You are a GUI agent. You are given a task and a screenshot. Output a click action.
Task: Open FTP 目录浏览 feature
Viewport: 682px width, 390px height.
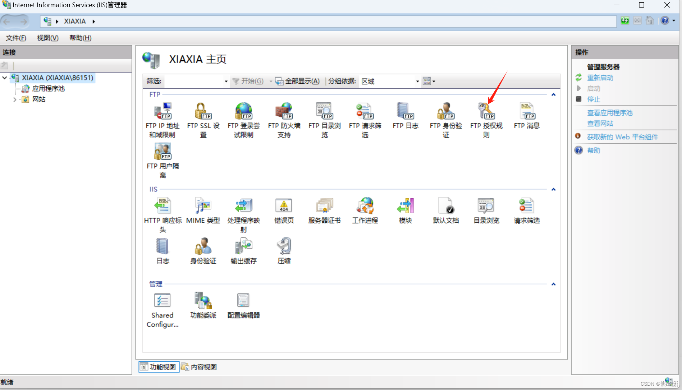(x=324, y=120)
